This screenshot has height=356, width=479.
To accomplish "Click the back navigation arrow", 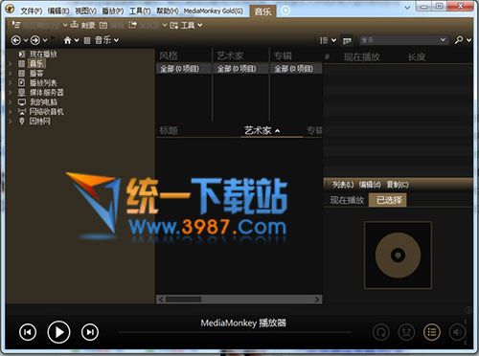I will [x=16, y=40].
